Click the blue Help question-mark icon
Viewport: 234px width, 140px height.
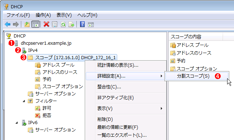[x=82, y=24]
